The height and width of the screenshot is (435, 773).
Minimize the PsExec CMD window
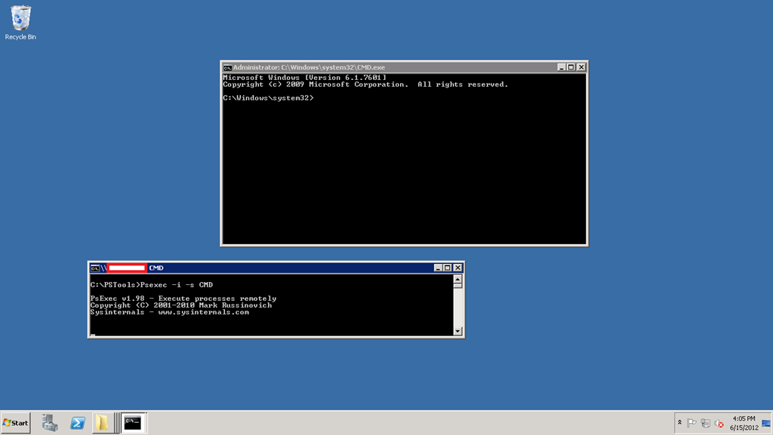coord(438,268)
